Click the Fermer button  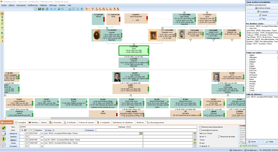[x=252, y=142]
